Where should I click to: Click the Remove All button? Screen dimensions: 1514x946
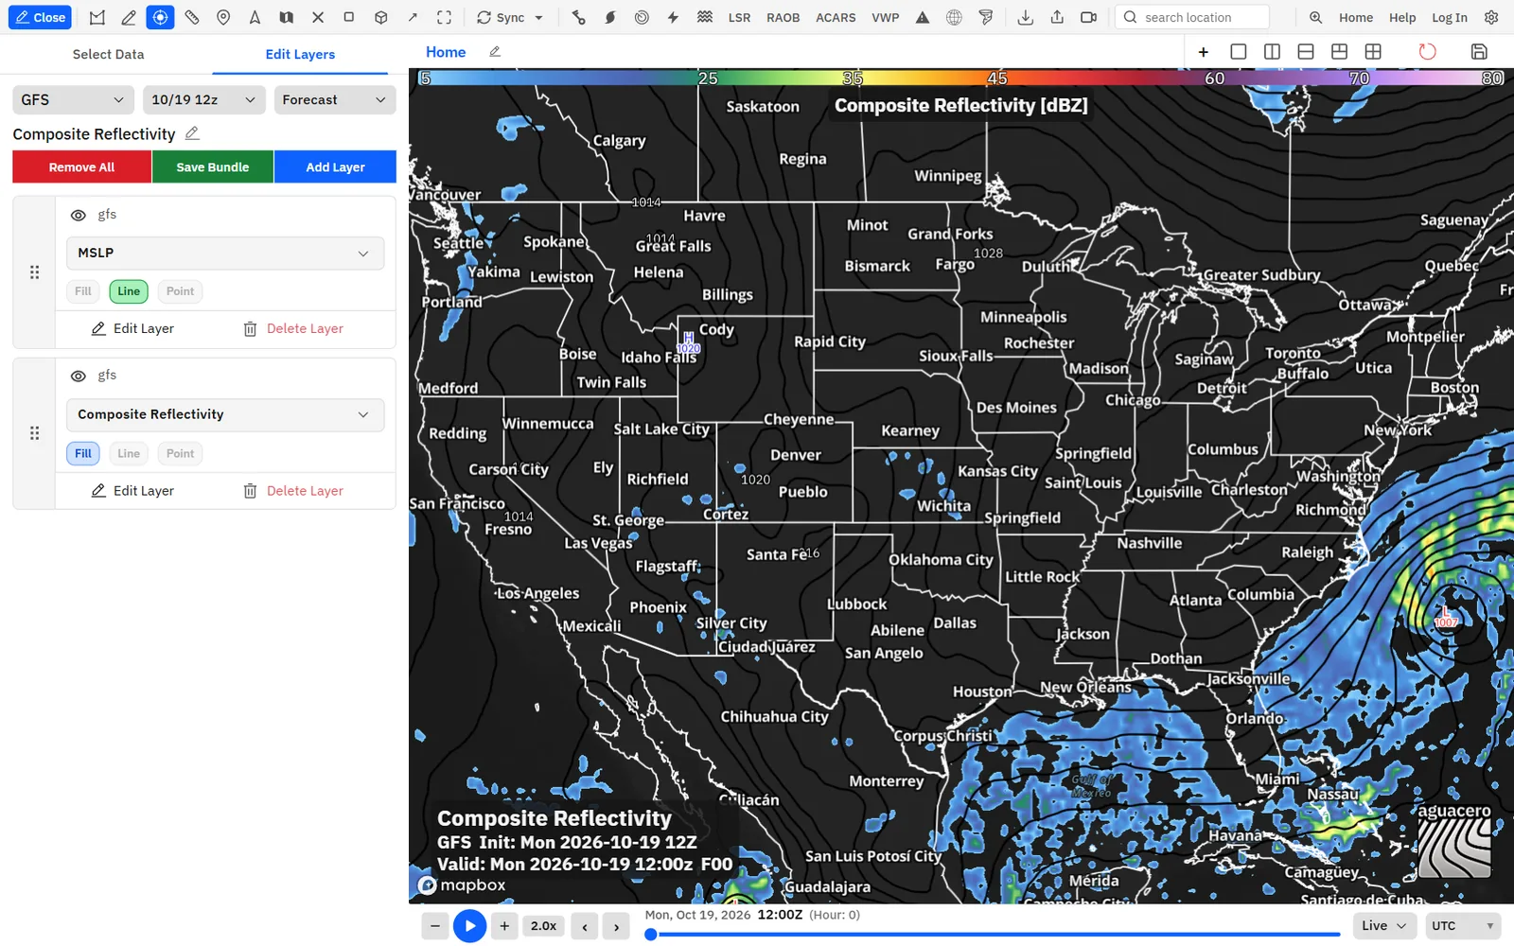click(81, 166)
